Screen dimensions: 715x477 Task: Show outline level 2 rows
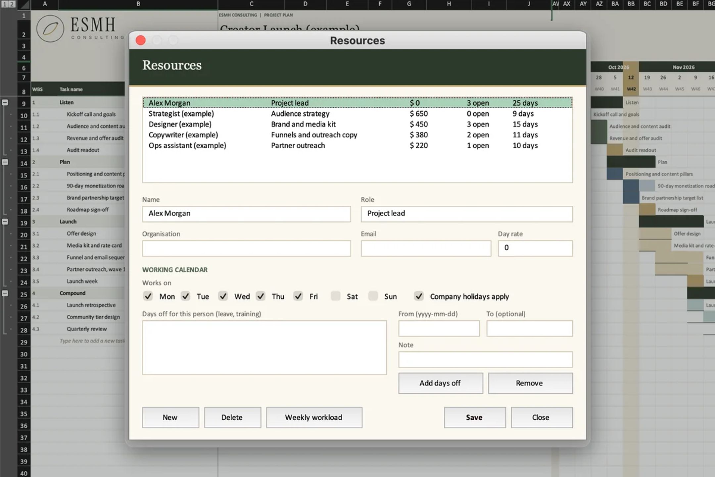(x=12, y=4)
